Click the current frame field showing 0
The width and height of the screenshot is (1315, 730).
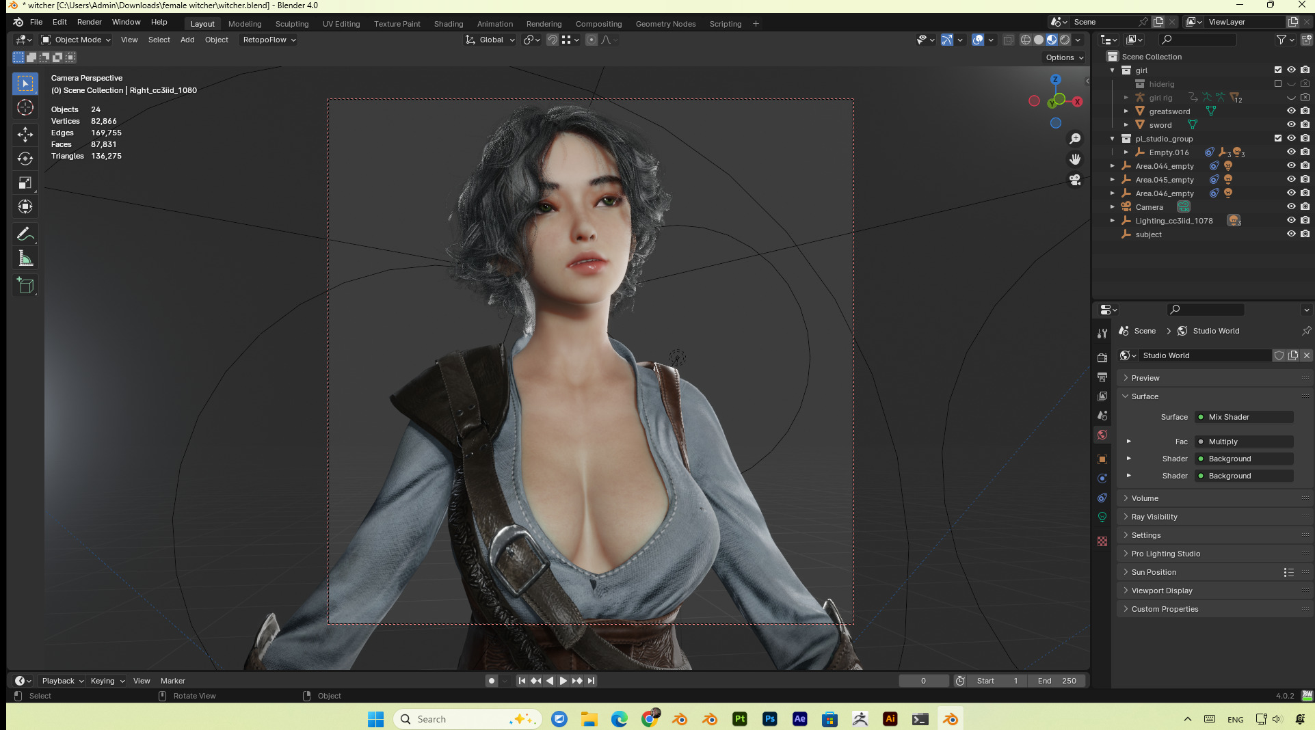[923, 681]
